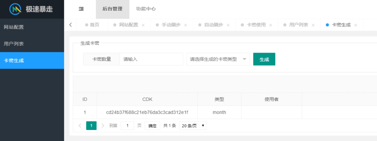377x141 pixels.
Task: Click the 共 1 条 total count text
Action: (170, 126)
